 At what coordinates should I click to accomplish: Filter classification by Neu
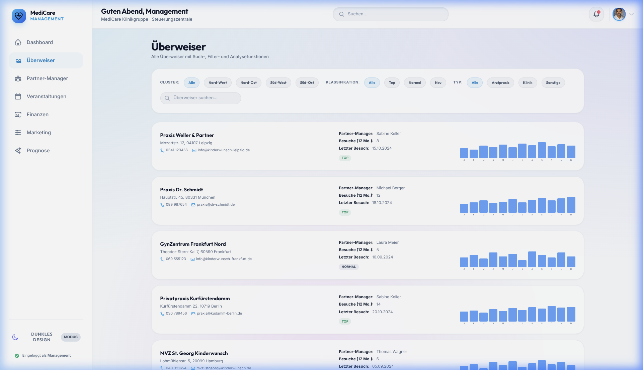(x=438, y=82)
